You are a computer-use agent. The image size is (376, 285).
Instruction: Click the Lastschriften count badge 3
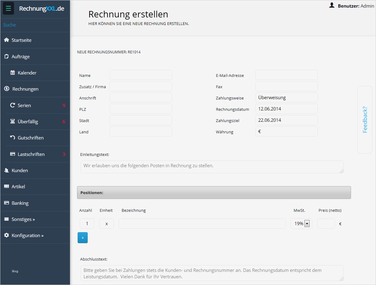tap(64, 154)
